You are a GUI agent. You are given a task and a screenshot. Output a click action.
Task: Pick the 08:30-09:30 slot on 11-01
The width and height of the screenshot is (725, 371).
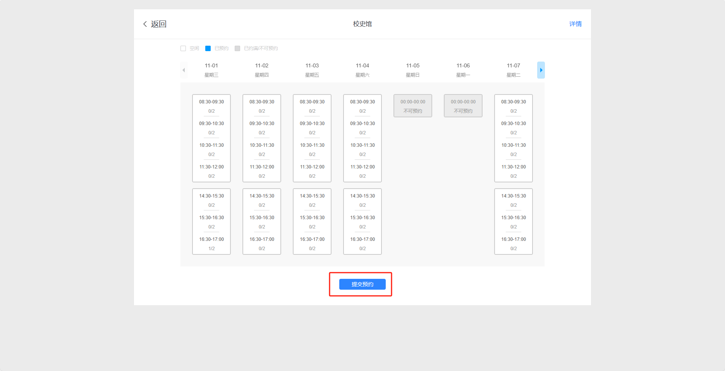(x=211, y=106)
